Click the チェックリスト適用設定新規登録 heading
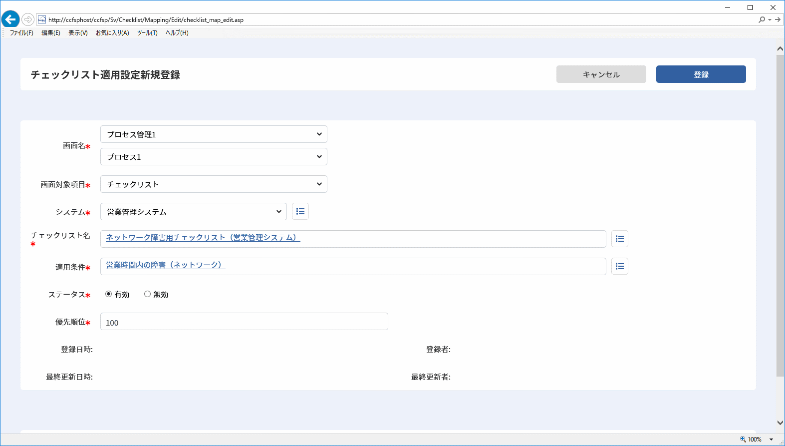 tap(105, 75)
